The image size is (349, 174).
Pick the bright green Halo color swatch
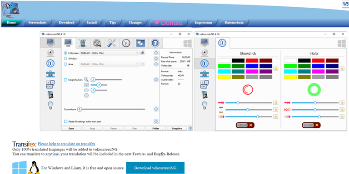pos(290,66)
